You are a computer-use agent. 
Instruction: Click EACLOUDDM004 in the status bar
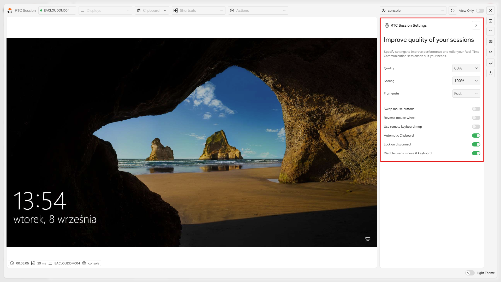coord(67,263)
